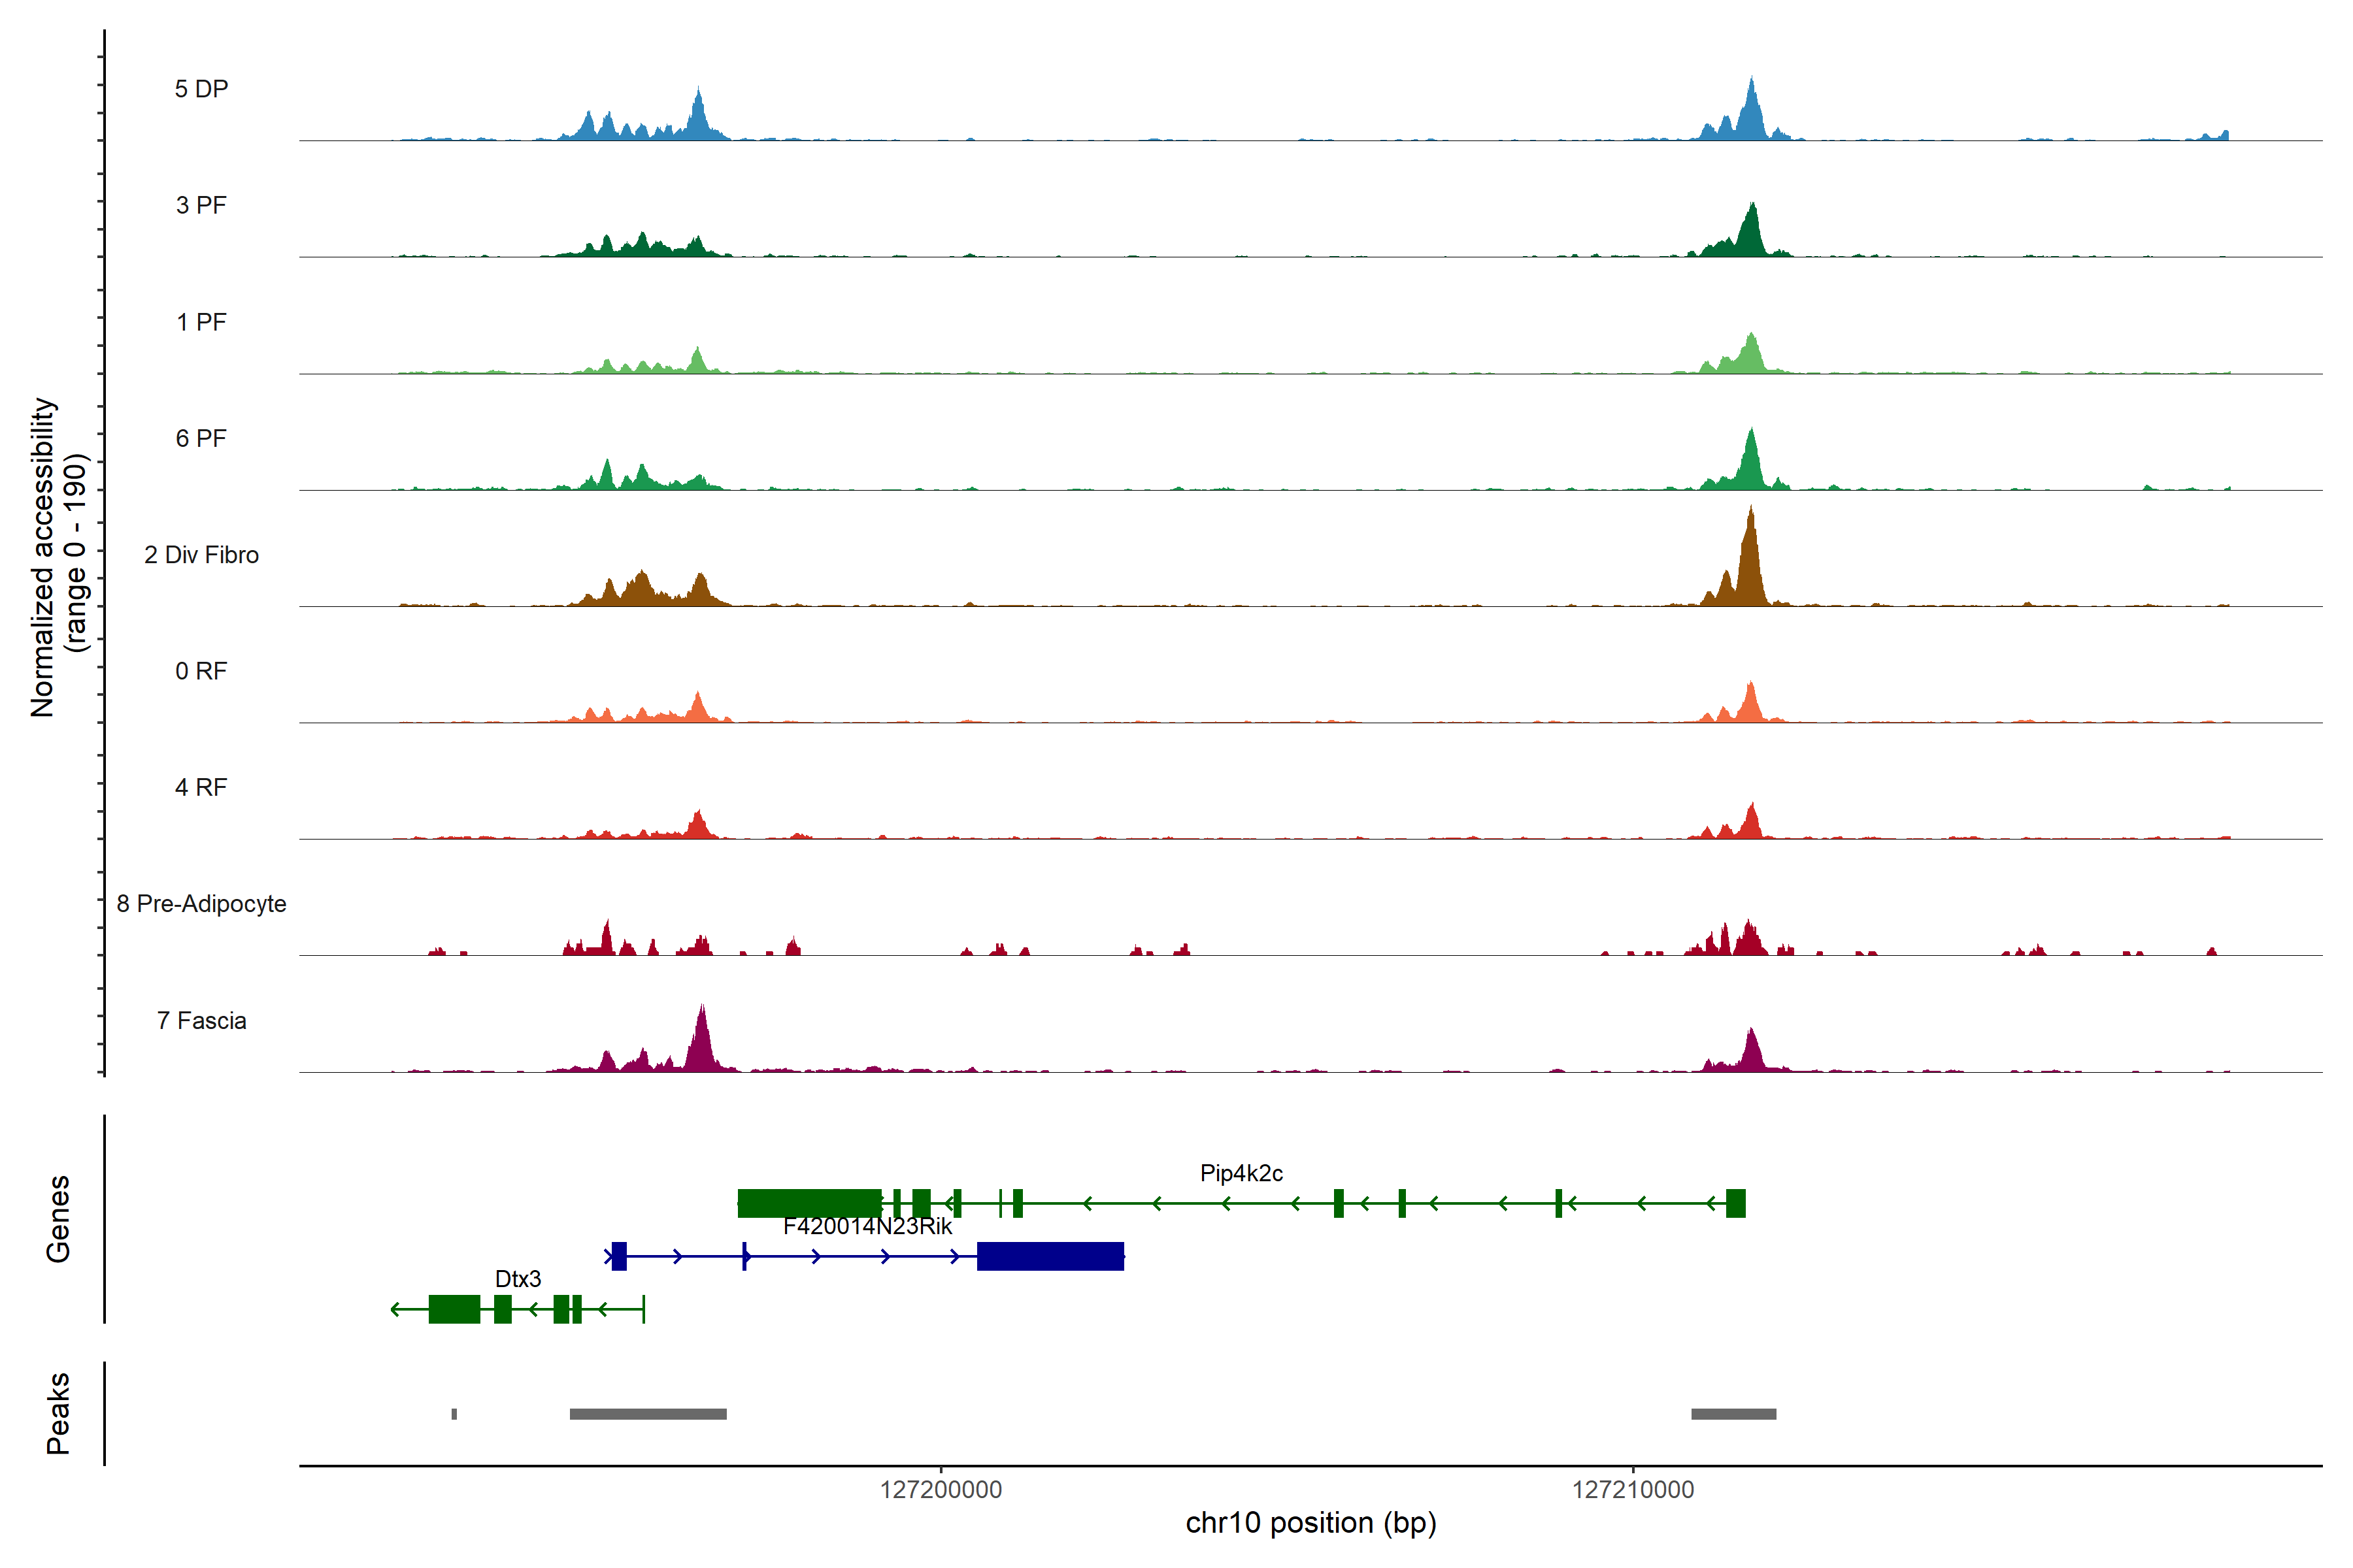Screen dimensions: 2353x1568
Task: Click the 127210000 axis tick label
Action: pos(1633,1490)
